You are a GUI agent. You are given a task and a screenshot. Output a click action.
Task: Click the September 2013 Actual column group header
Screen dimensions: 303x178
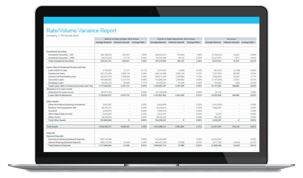(x=175, y=39)
